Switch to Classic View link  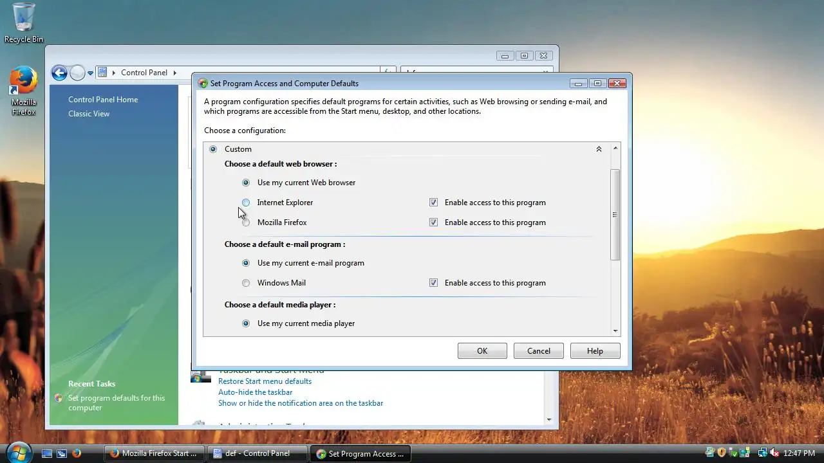[x=89, y=114]
